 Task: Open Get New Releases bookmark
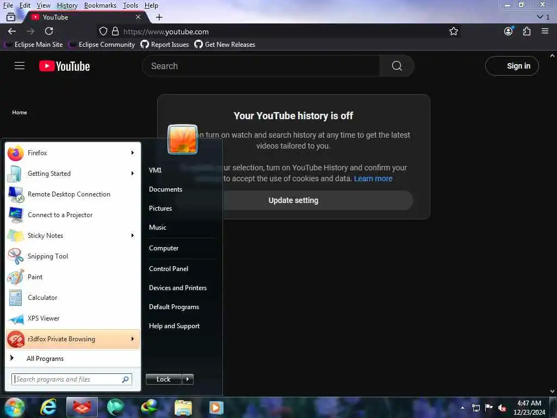225,45
